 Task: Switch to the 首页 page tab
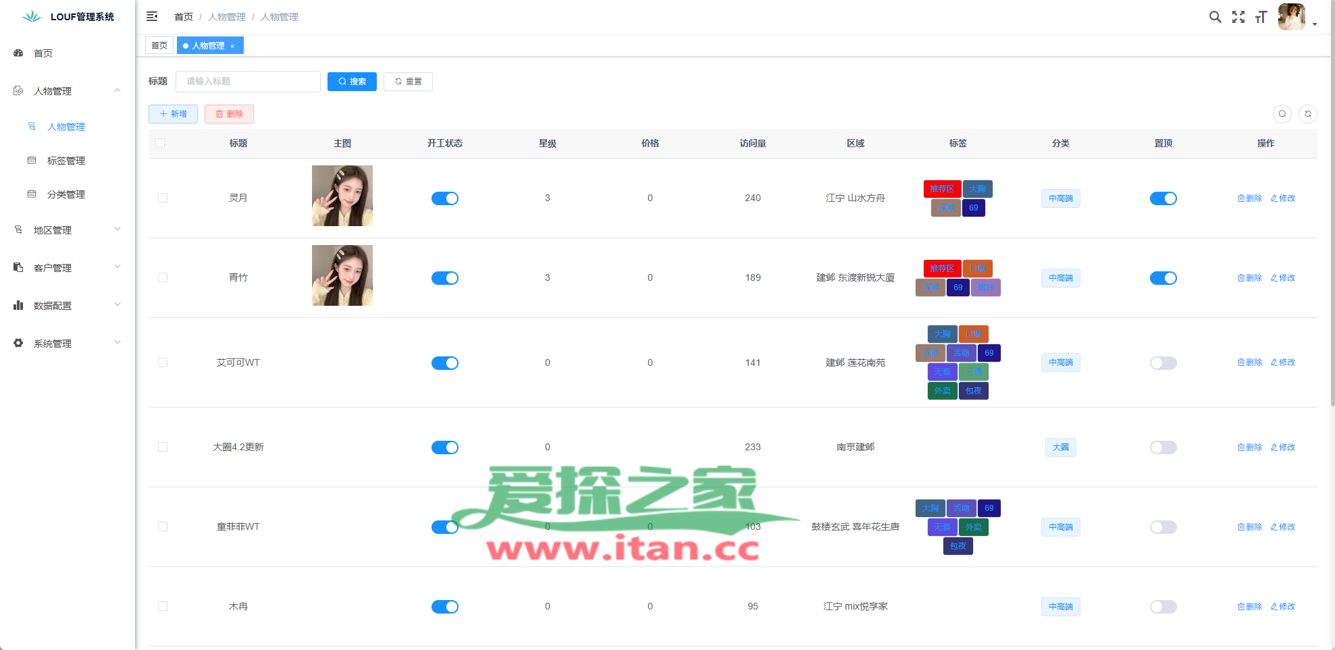coord(159,46)
